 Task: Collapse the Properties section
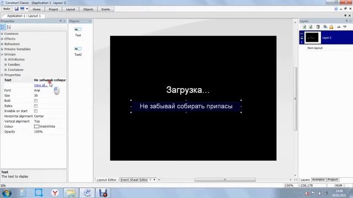click(x=2, y=75)
